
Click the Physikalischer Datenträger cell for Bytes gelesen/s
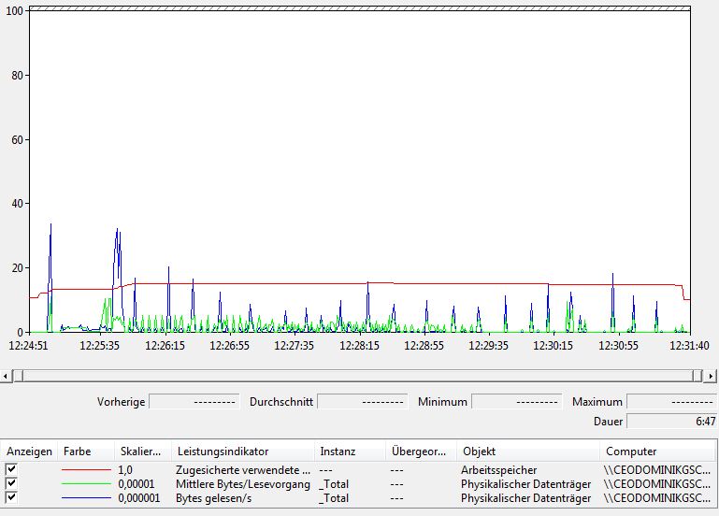click(x=526, y=498)
